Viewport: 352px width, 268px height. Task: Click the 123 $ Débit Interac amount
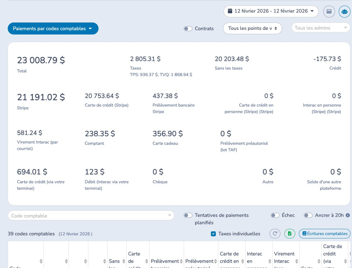click(94, 172)
